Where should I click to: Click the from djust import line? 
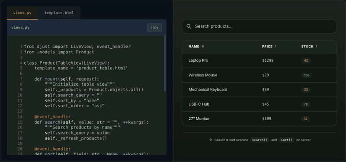coord(77,47)
